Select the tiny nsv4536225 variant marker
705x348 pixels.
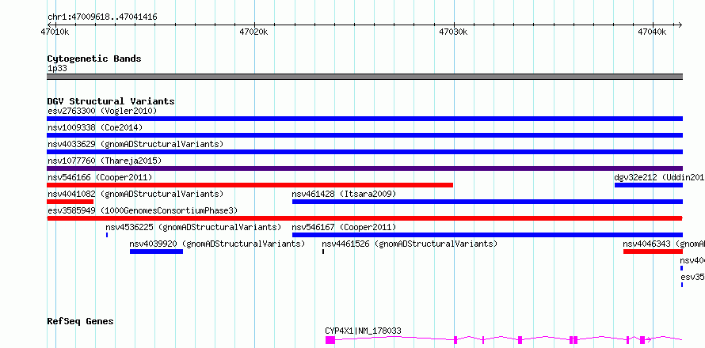click(x=107, y=235)
